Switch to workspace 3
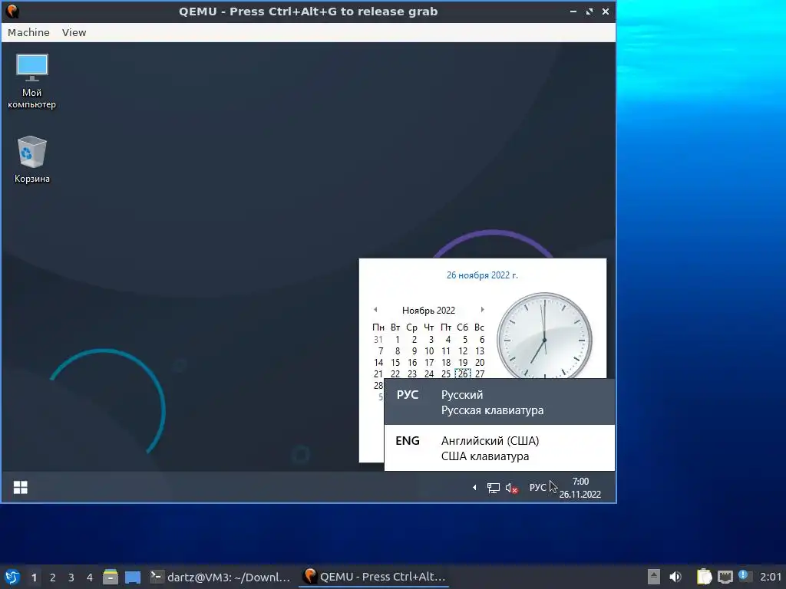The height and width of the screenshot is (589, 786). [71, 577]
